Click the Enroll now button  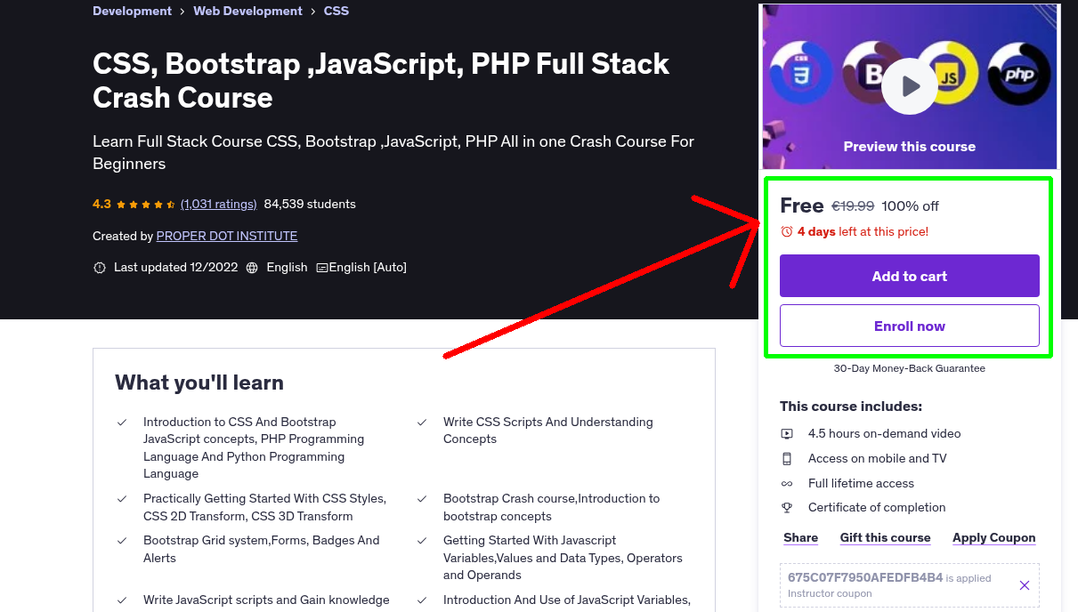(910, 326)
